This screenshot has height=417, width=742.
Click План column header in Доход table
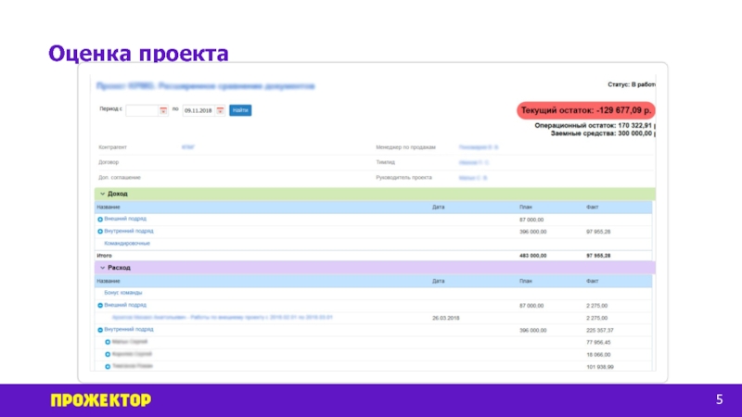pyautogui.click(x=526, y=207)
